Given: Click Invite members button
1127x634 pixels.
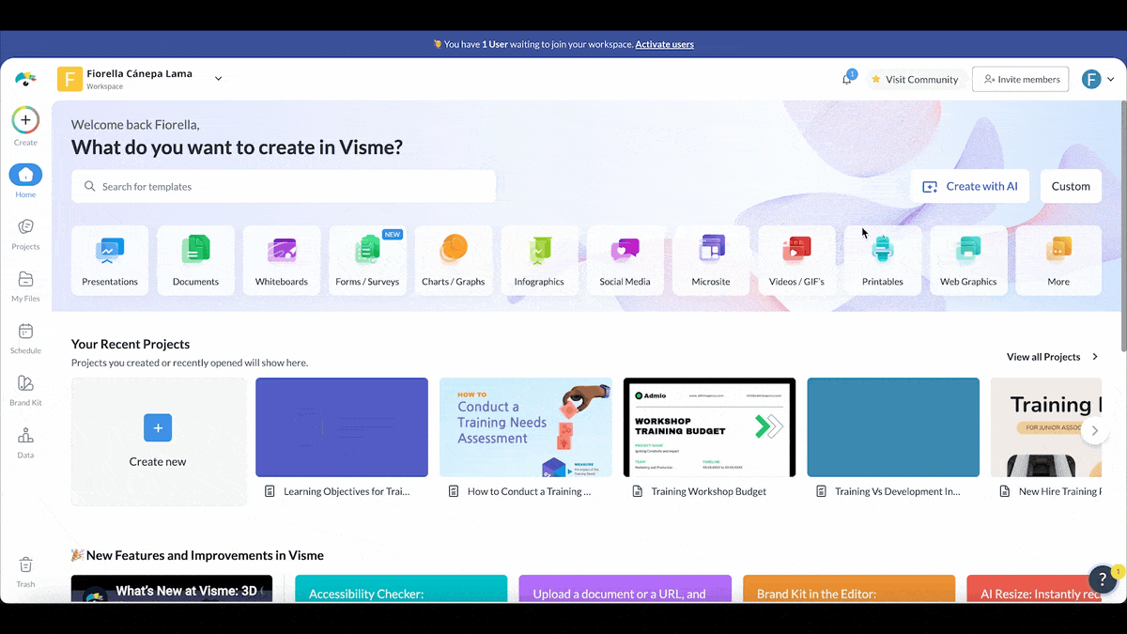Looking at the screenshot, I should point(1021,79).
